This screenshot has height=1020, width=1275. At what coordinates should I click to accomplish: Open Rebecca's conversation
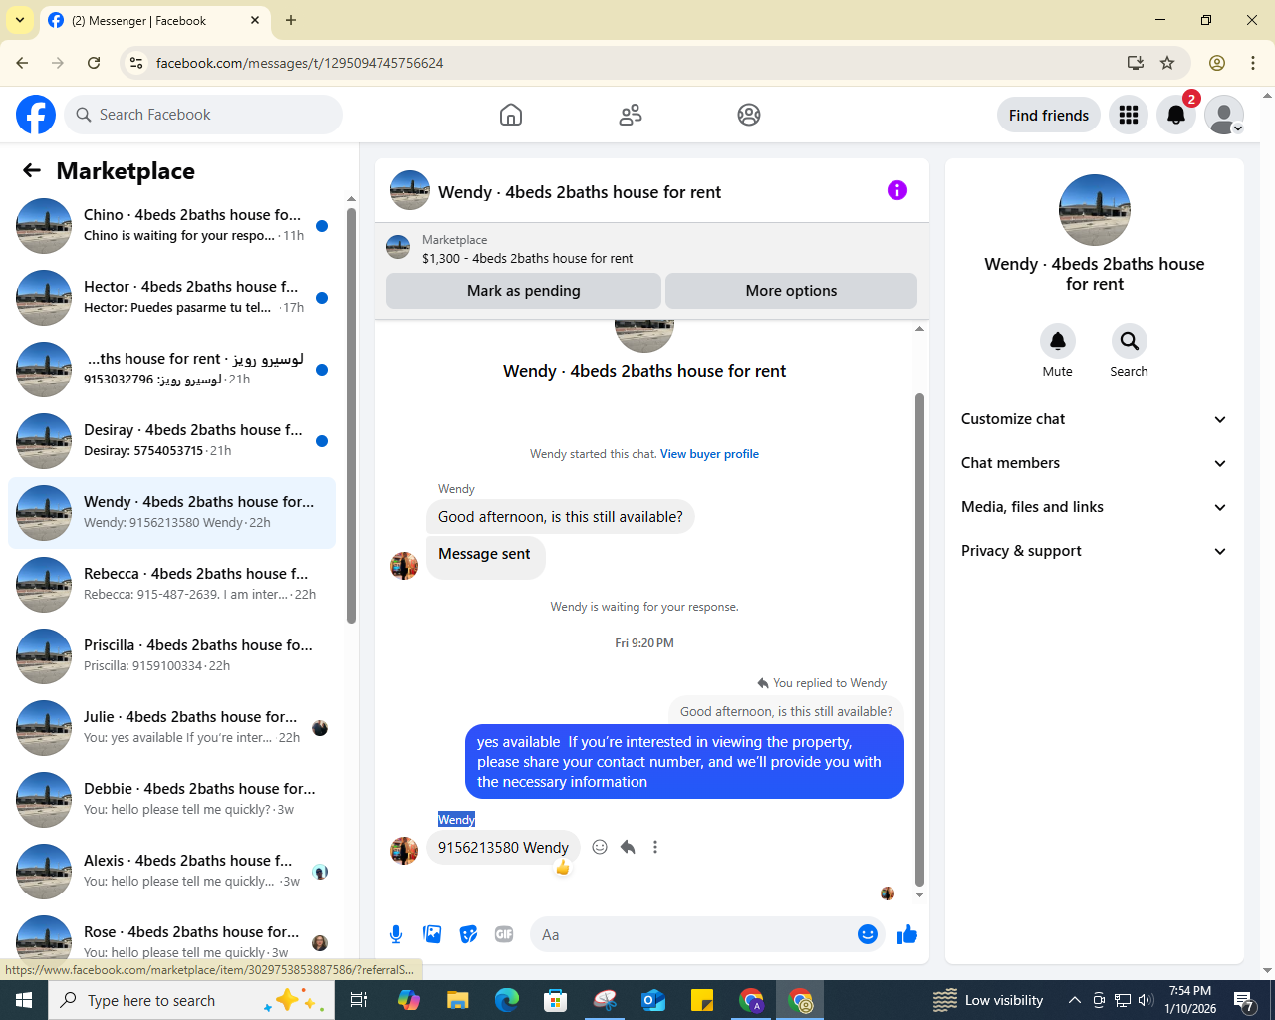(171, 584)
